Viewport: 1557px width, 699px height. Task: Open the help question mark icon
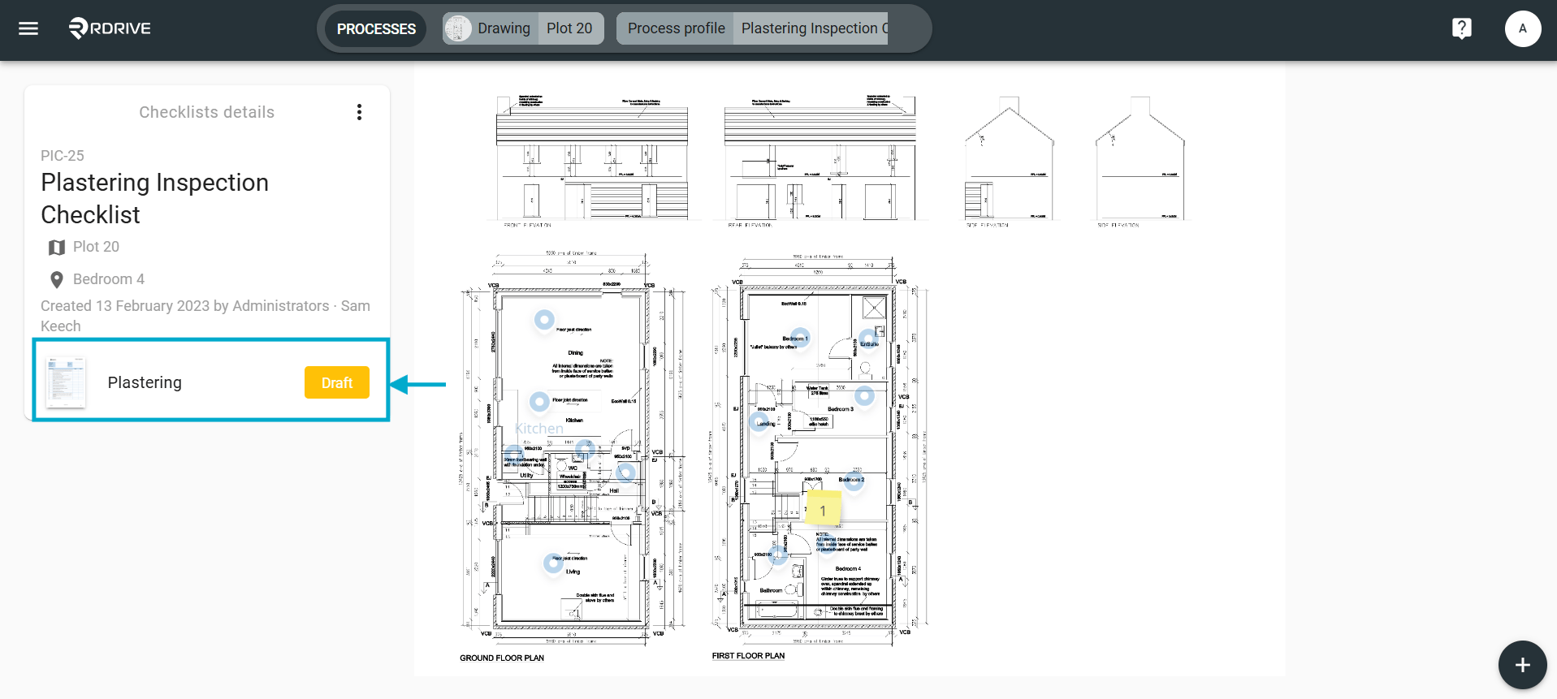click(x=1461, y=28)
